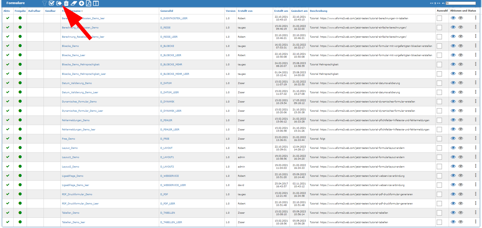The width and height of the screenshot is (482, 228).
Task: Open three-dot menu for PDF_Druckformular_Demo
Action: click(x=475, y=194)
